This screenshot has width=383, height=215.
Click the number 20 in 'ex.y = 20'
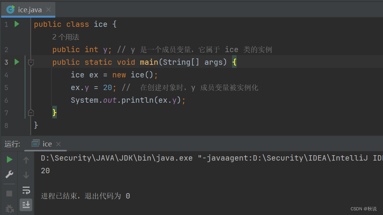click(x=108, y=87)
